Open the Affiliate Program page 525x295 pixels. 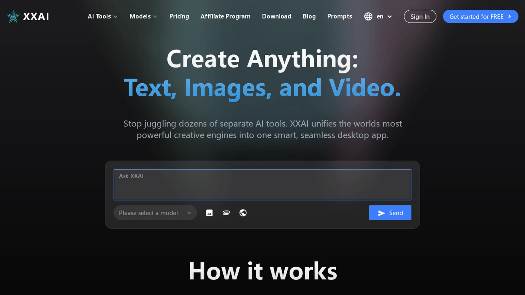click(225, 16)
